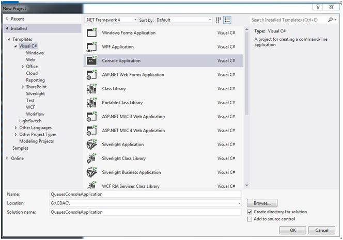343x240 pixels.
Task: Switch to small icons view
Action: tap(218, 20)
